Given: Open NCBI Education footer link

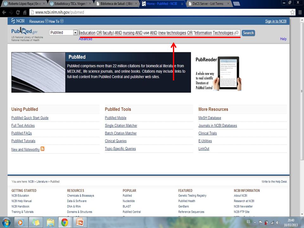Looking at the screenshot, I should pos(20,196).
